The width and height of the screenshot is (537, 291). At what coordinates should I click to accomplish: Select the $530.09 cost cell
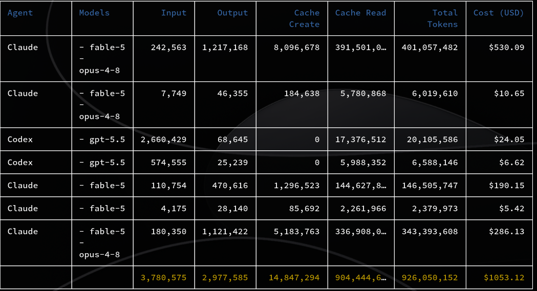(x=506, y=48)
